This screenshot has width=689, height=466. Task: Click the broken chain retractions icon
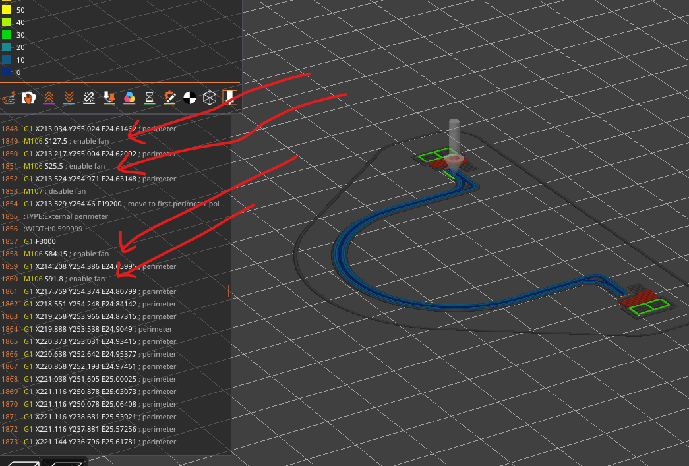[x=90, y=98]
